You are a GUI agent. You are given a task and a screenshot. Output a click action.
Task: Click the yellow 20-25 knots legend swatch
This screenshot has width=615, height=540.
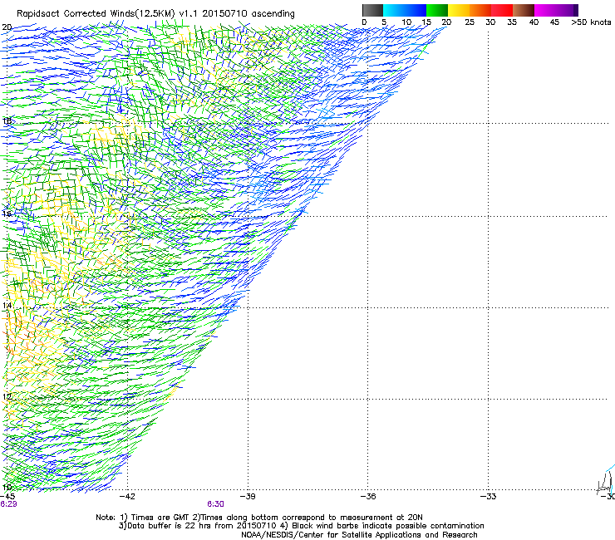coord(459,10)
